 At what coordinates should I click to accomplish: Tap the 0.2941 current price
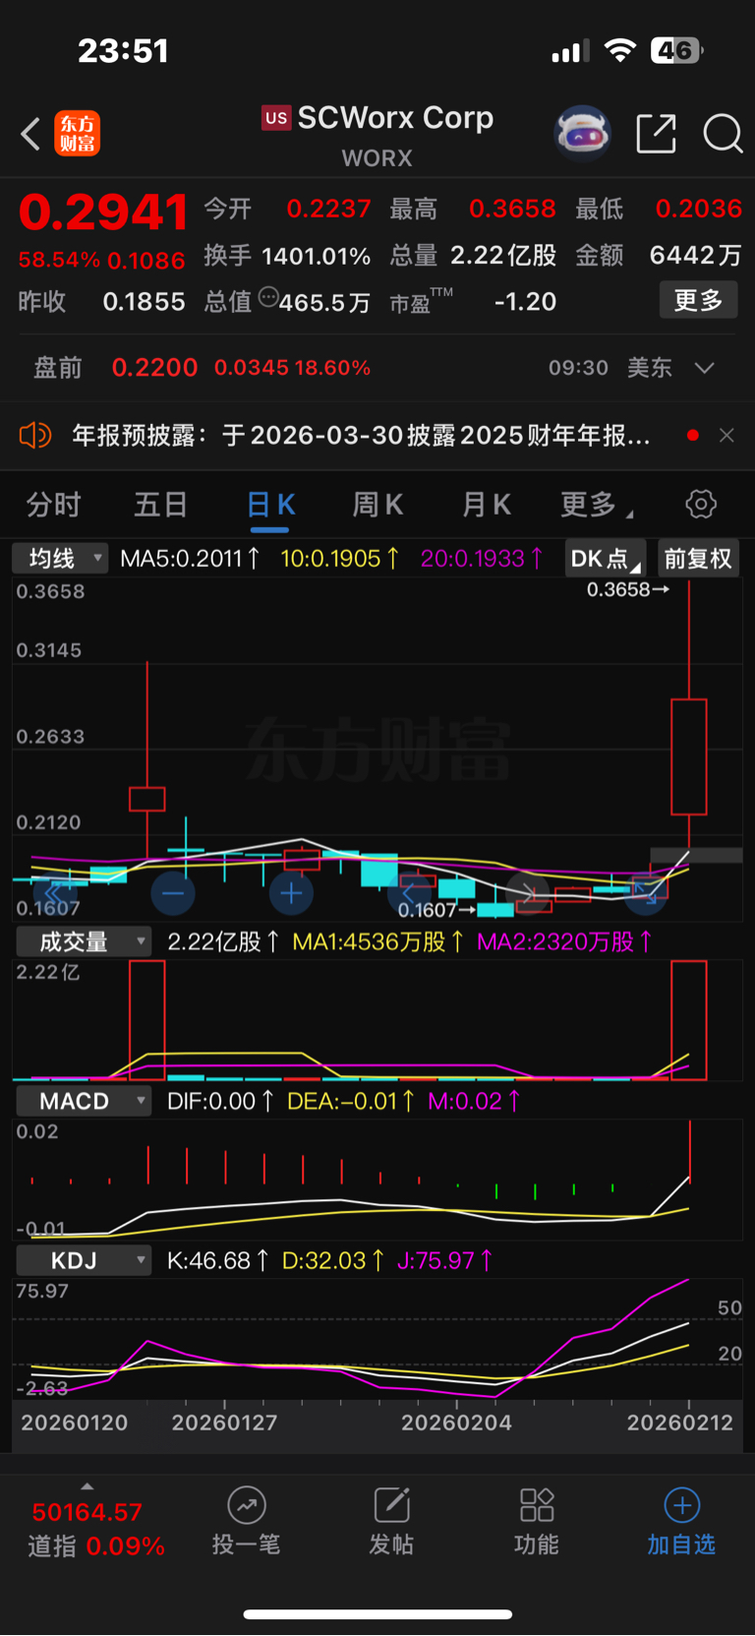pyautogui.click(x=103, y=213)
